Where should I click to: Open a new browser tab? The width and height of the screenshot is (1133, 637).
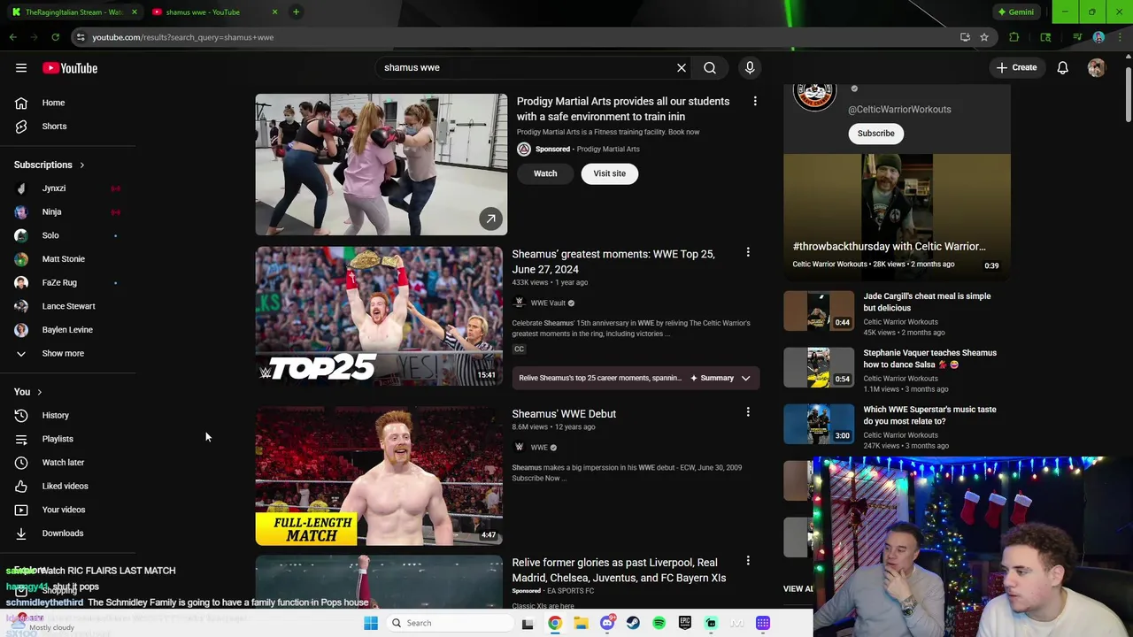pyautogui.click(x=296, y=12)
